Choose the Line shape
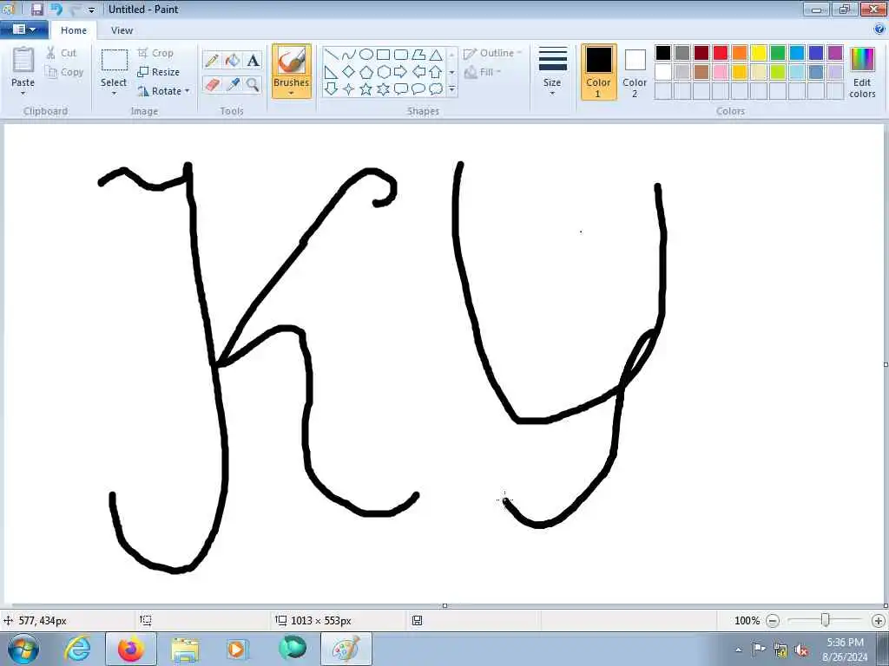Image resolution: width=889 pixels, height=666 pixels. pos(332,55)
